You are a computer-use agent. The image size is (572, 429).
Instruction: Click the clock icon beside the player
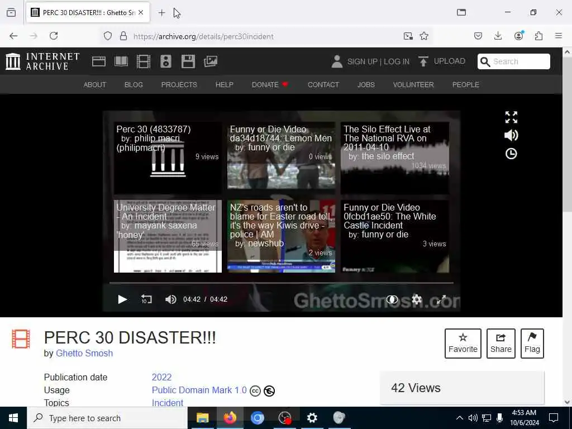[511, 154]
